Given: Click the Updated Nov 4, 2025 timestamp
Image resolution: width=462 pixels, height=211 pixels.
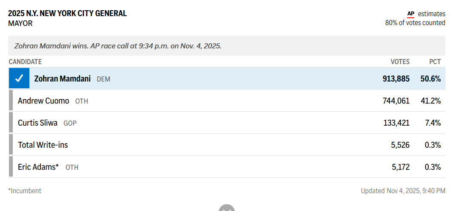Looking at the screenshot, I should point(403,191).
